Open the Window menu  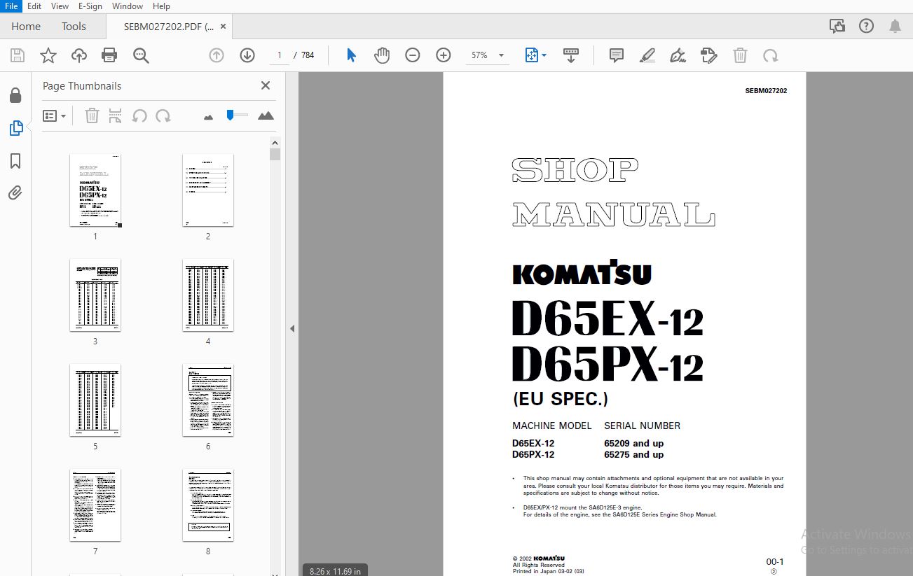coord(128,6)
